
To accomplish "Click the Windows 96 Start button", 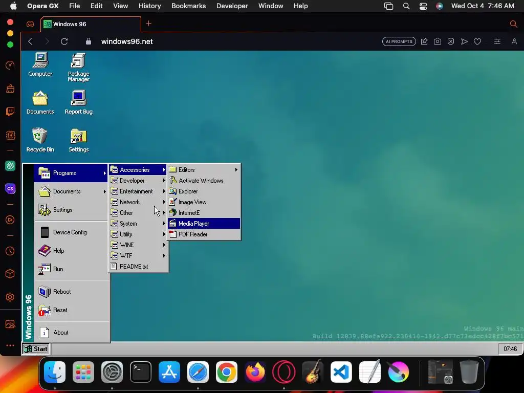I will click(x=36, y=349).
